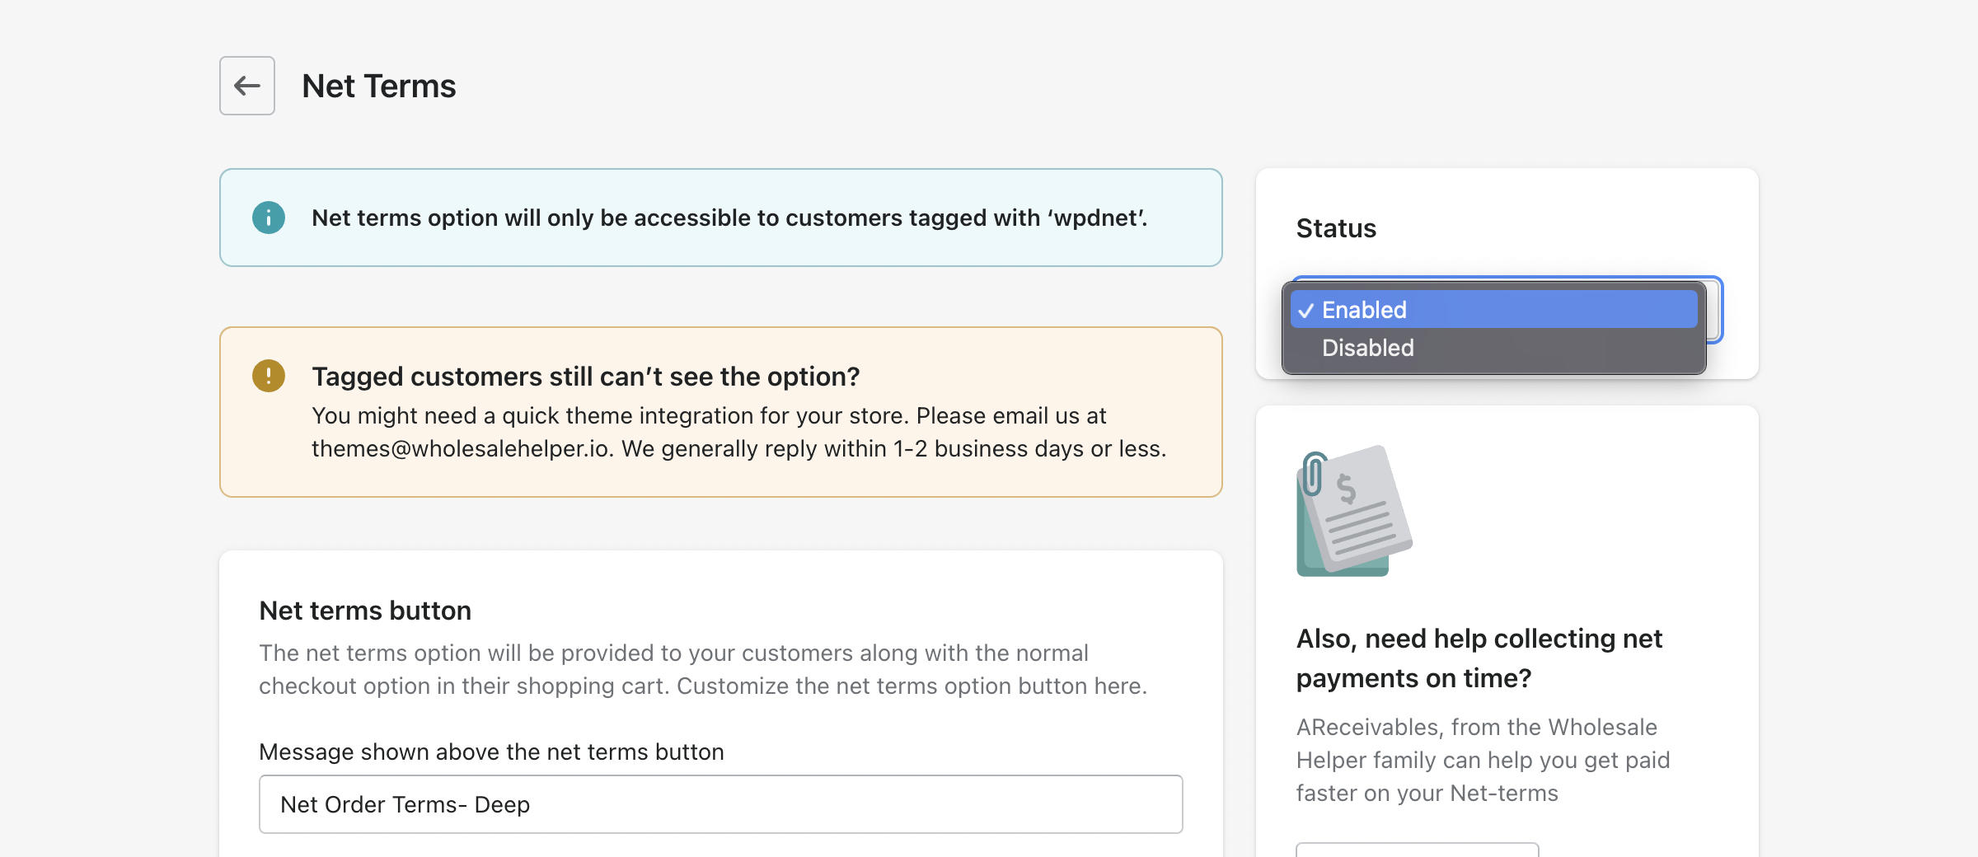Screen dimensions: 1978x857
Task: Click the blue info circle icon
Action: coord(268,218)
